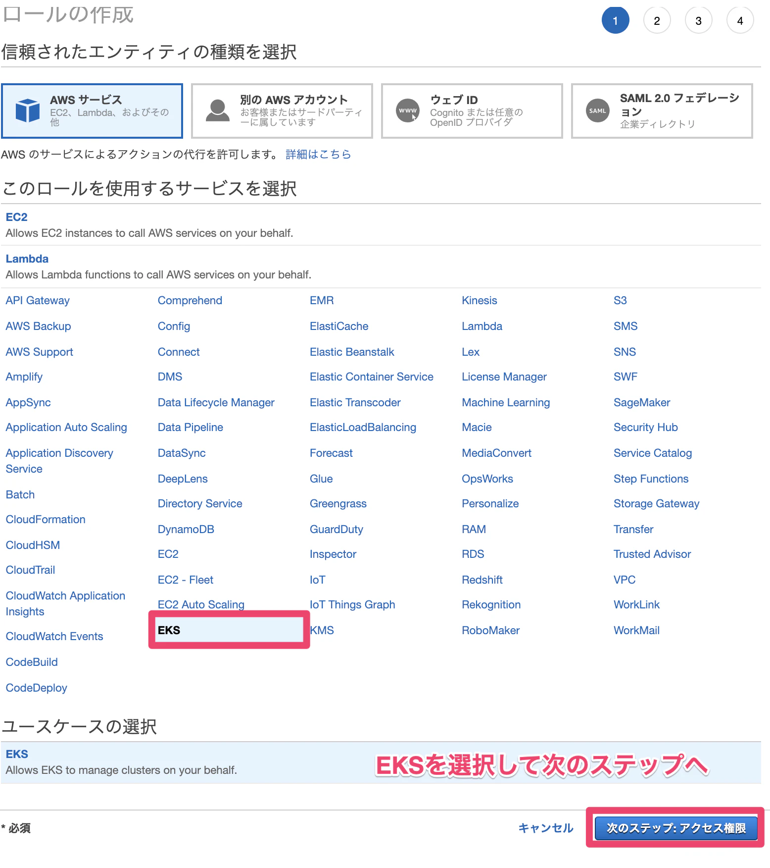Screen dimensions: 770x868
Task: Choose the RoboMaker service
Action: (x=490, y=630)
